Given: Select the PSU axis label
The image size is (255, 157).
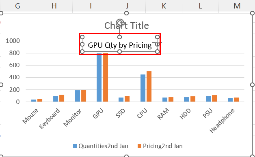Looking at the screenshot, I should point(207,113).
